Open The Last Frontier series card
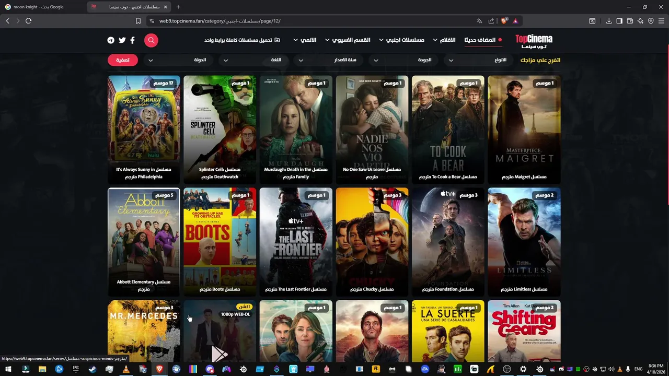This screenshot has height=376, width=669. click(296, 242)
